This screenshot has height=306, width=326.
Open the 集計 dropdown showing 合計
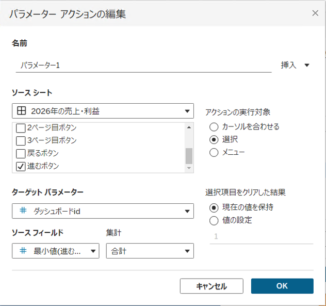coord(150,251)
